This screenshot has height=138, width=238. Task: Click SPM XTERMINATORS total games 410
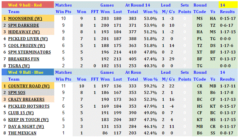(133, 52)
